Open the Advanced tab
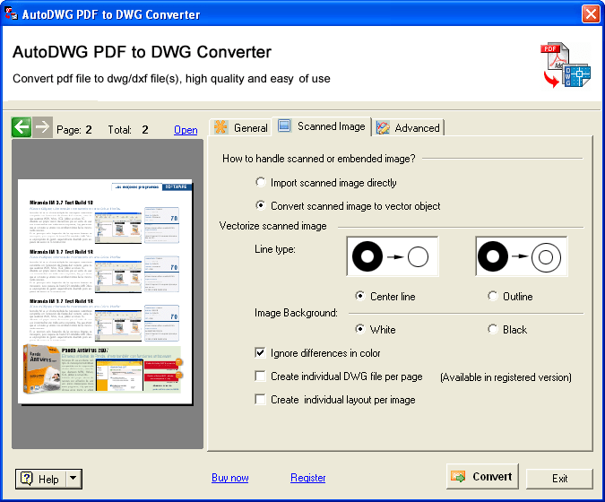 pos(409,127)
